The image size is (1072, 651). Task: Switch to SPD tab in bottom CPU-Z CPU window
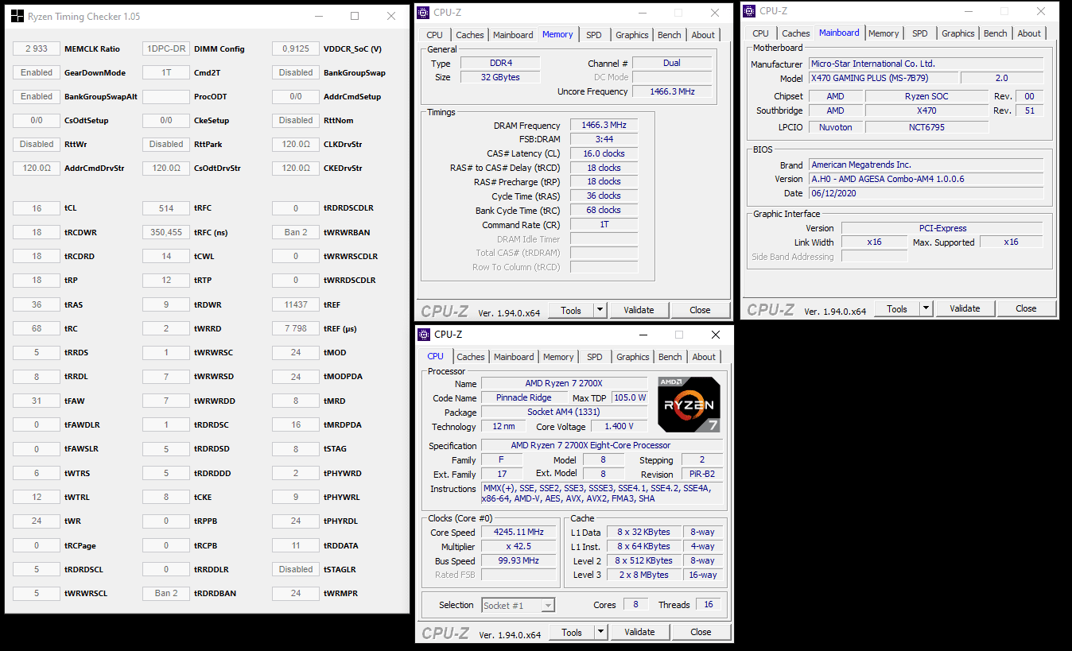tap(595, 357)
